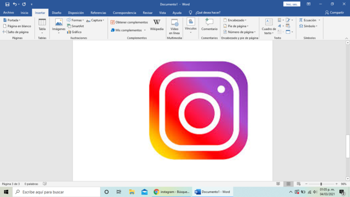Insert a Página en blanco
The image size is (350, 197).
tap(17, 26)
